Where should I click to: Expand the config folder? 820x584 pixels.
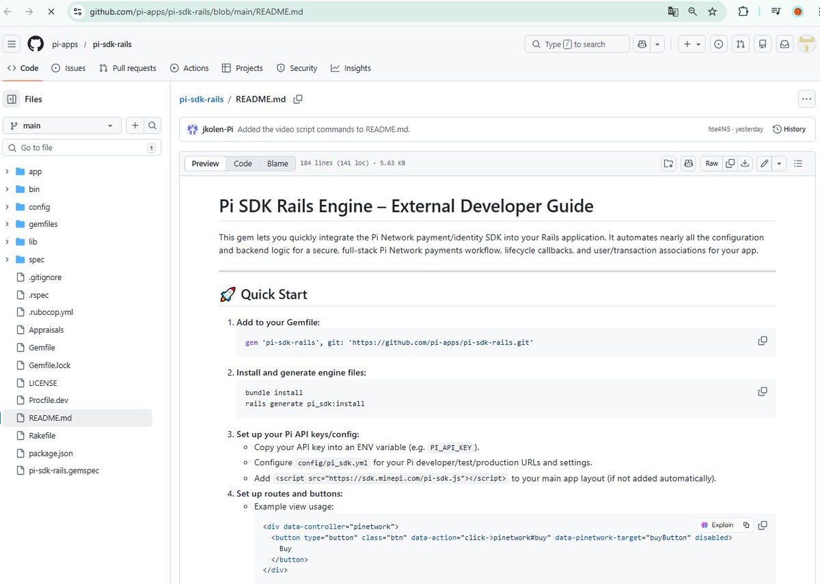tap(7, 207)
